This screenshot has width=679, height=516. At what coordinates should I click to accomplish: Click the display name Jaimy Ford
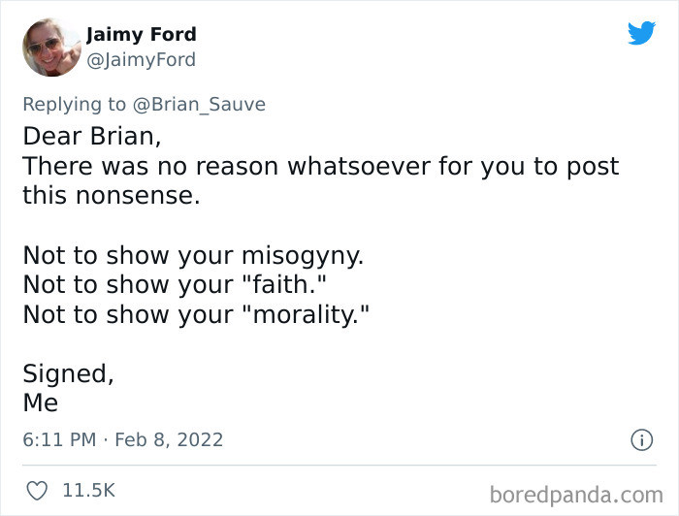142,35
